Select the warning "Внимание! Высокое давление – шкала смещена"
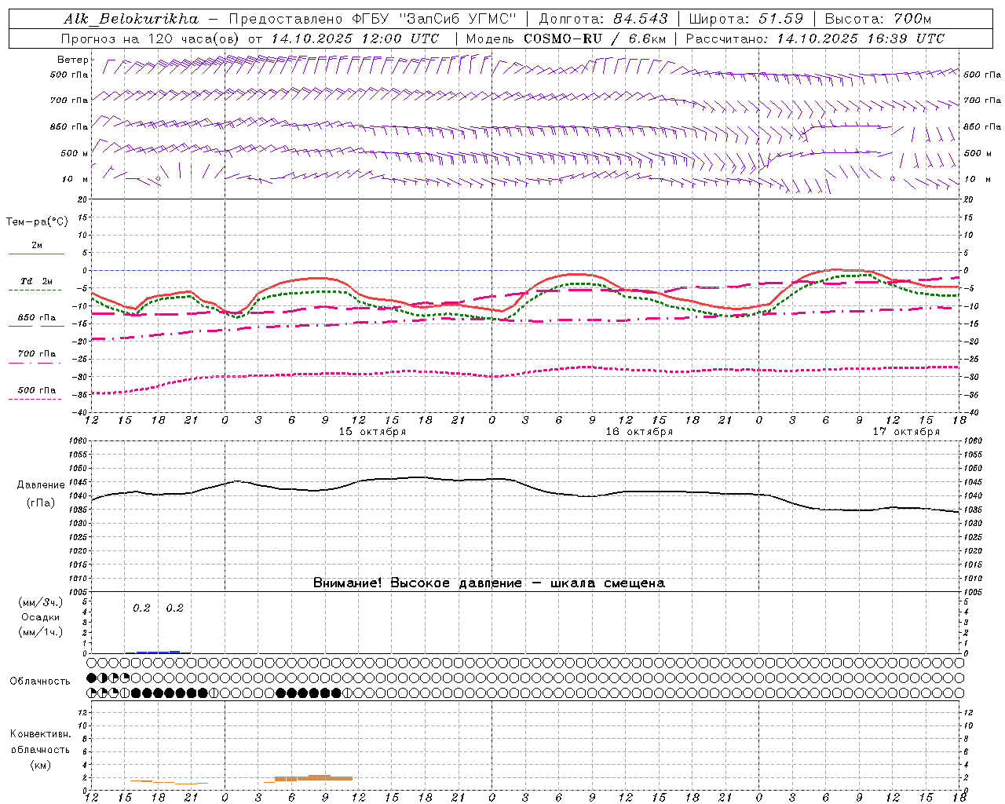1005x804 pixels. 489,583
